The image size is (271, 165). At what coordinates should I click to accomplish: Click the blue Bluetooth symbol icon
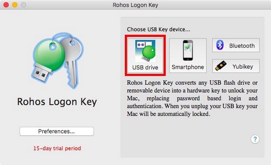pyautogui.click(x=220, y=45)
